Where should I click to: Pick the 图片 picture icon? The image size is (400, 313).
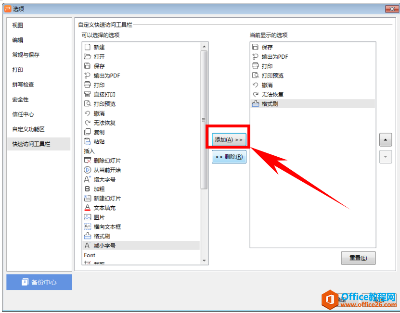point(87,217)
